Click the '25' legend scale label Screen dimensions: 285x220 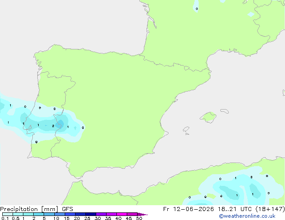87,218
